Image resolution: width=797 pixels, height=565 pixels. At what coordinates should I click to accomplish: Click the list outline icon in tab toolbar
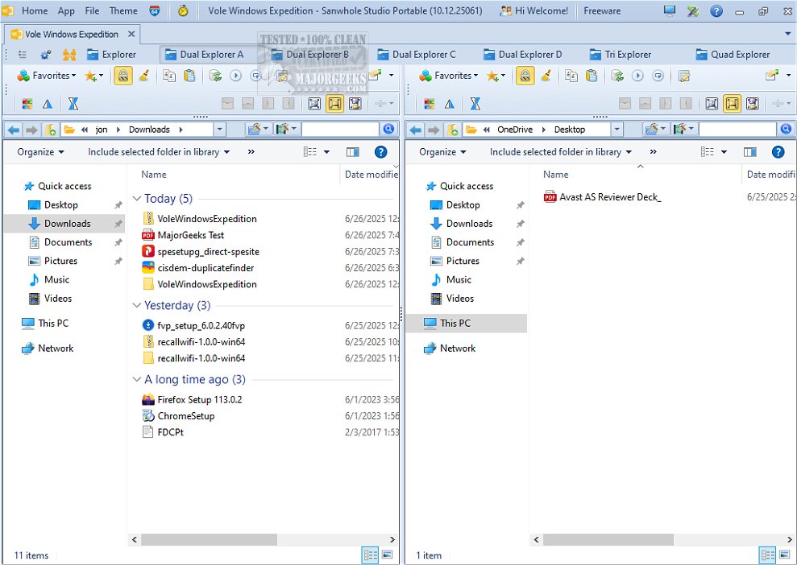tap(23, 54)
